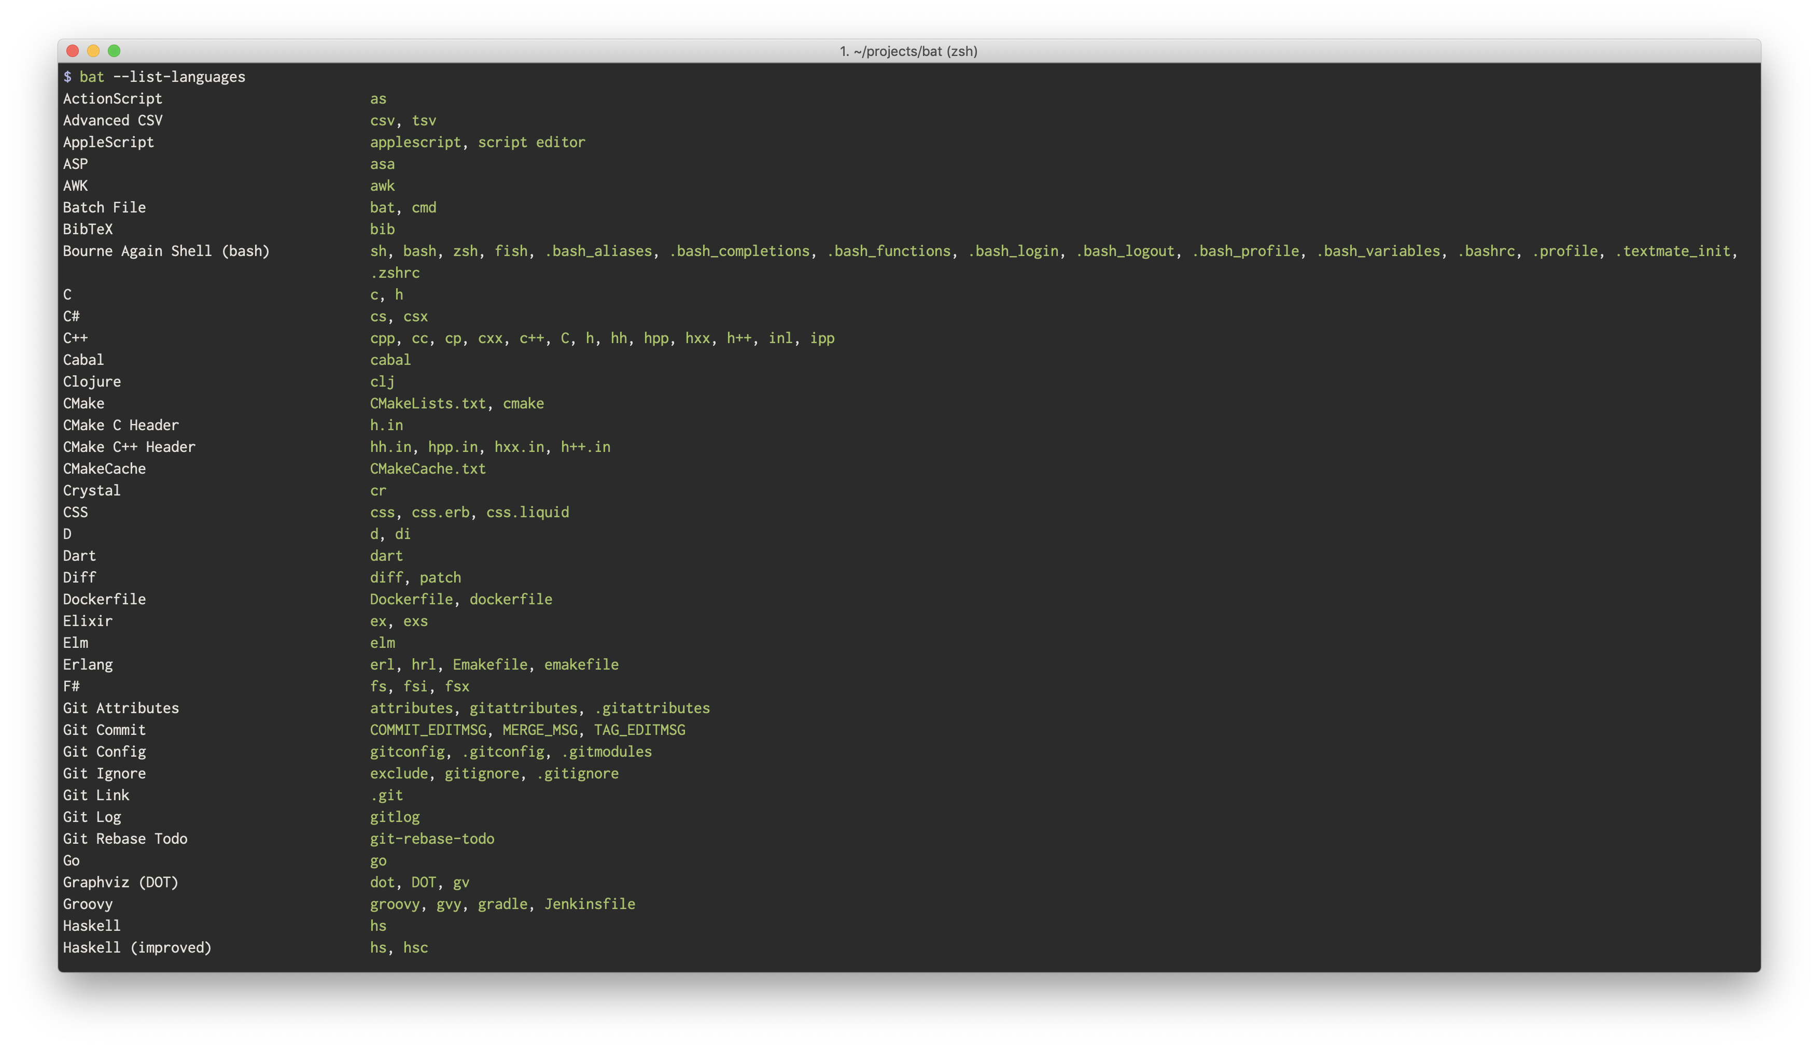Screen dimensions: 1819x1049
Task: Select the Git Rebase Todo entry
Action: click(124, 839)
